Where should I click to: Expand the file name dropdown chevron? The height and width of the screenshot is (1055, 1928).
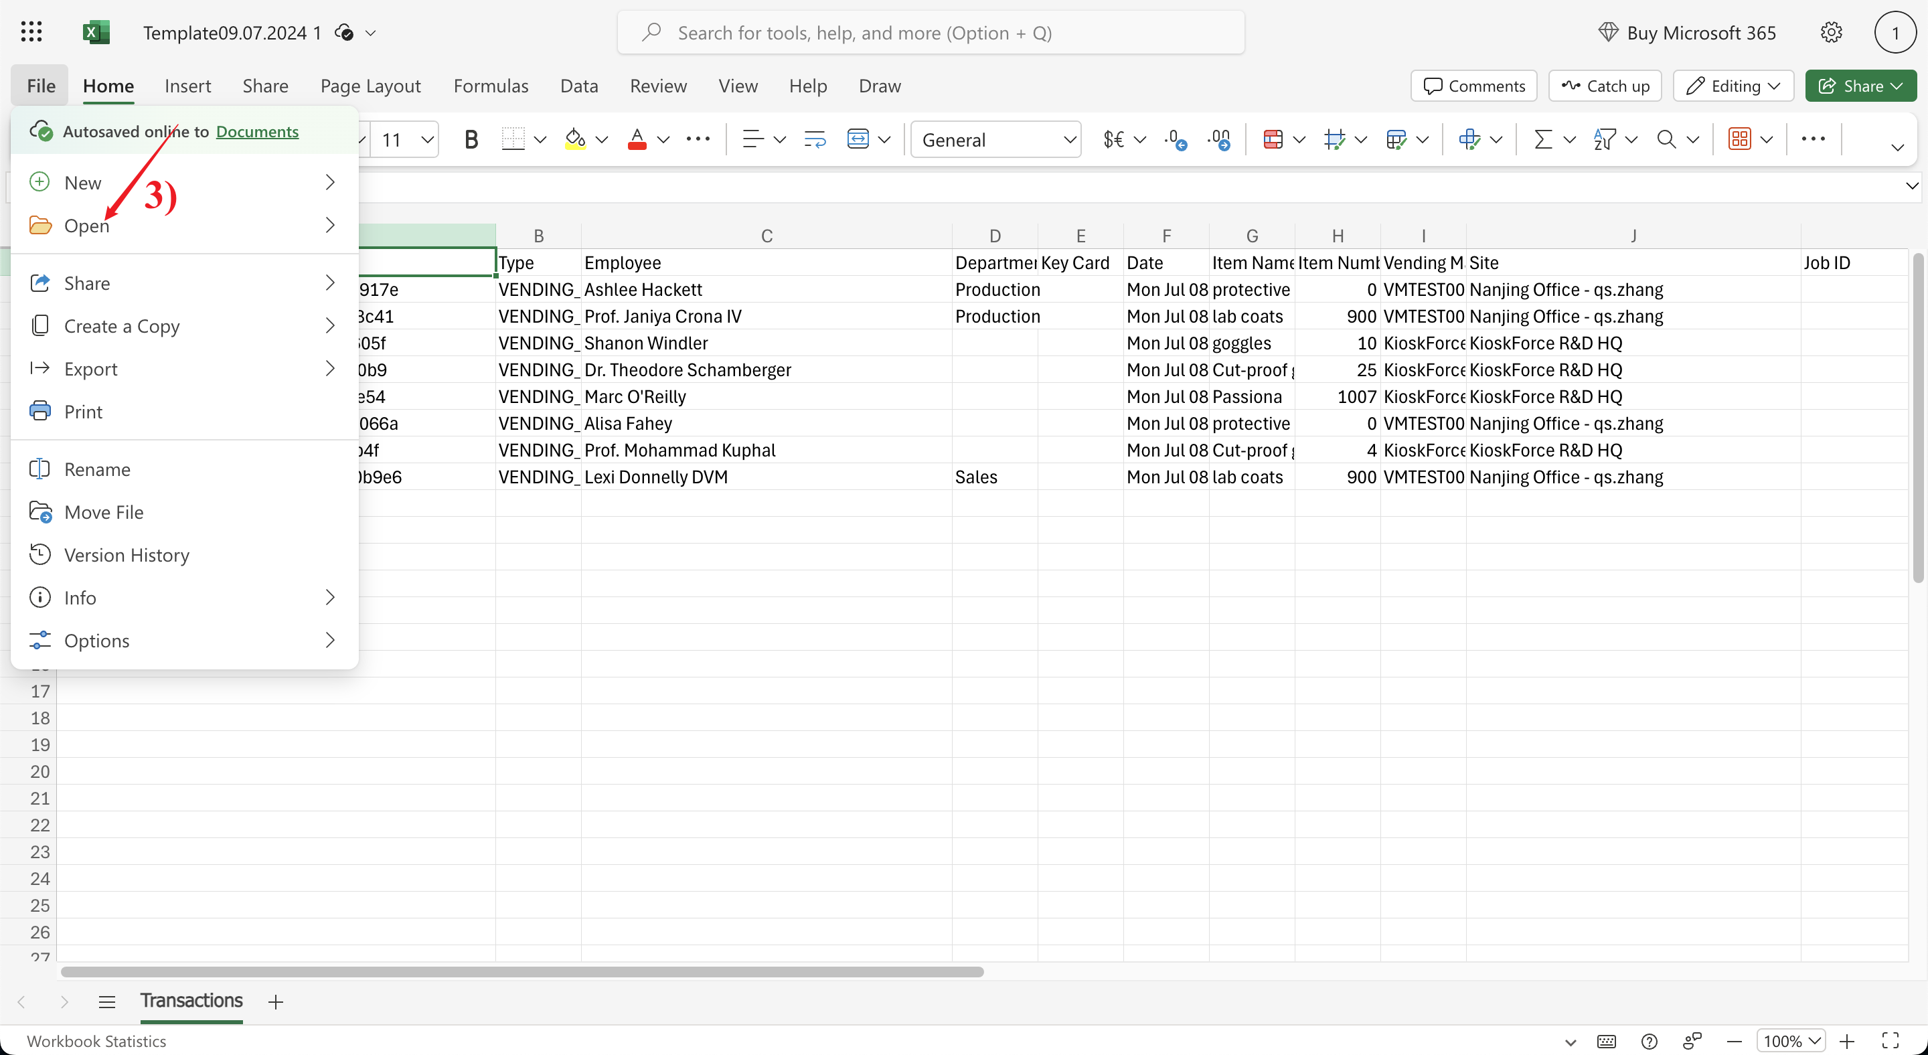point(370,32)
